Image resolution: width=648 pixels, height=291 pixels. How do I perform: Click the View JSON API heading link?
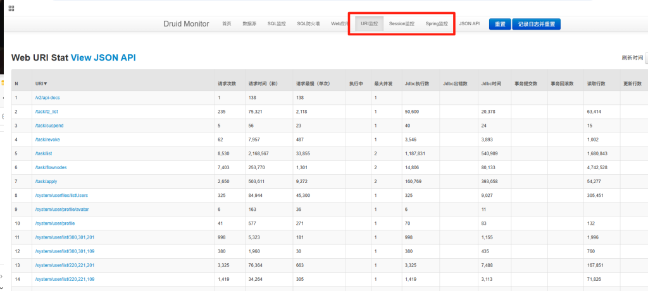pyautogui.click(x=103, y=58)
